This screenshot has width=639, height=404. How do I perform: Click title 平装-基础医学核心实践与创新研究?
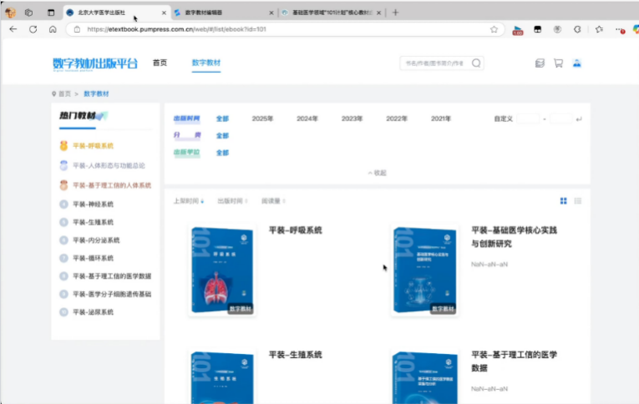[x=514, y=236]
